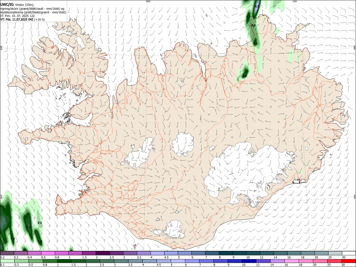The width and height of the screenshot is (356, 267).
Task: Select the bright pink 0.5 snow legend swatch
Action: pyautogui.click(x=48, y=253)
